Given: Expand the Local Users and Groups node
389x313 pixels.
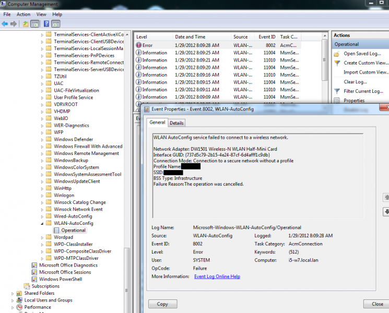Looking at the screenshot, I should coord(13,300).
